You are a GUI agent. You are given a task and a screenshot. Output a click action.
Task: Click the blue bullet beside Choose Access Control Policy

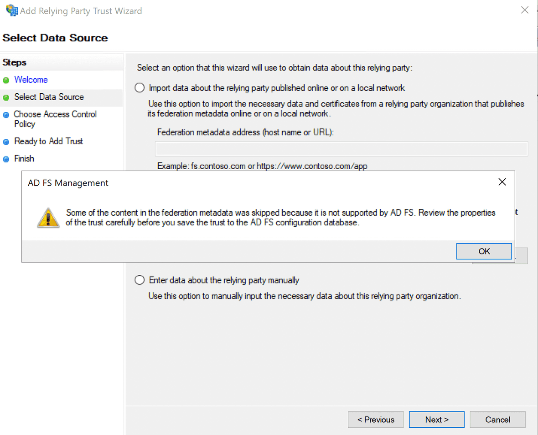(6, 115)
